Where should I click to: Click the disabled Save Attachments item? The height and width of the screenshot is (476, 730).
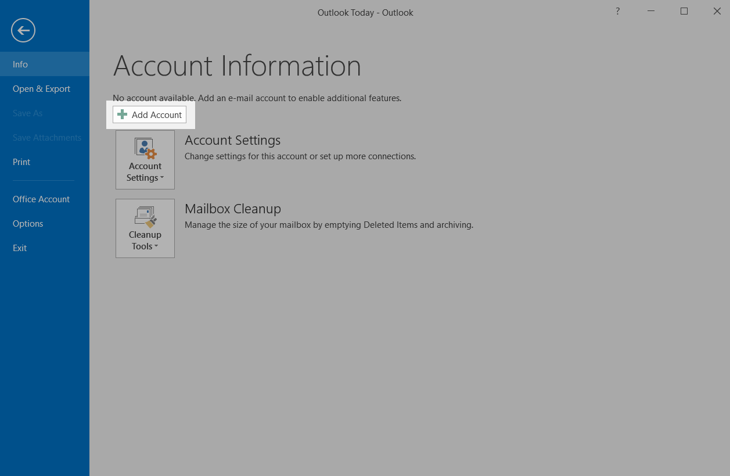[x=47, y=138]
